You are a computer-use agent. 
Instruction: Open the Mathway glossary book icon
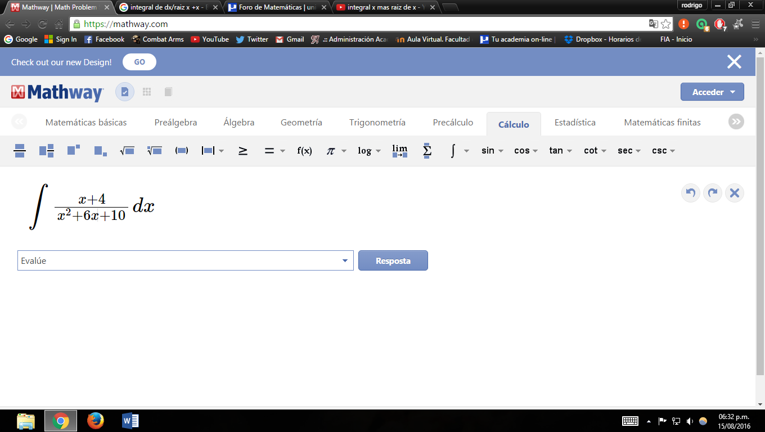pos(168,92)
